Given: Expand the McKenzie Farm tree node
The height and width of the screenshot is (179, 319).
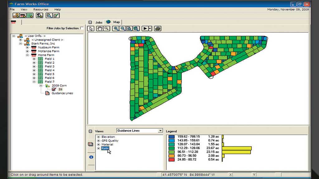Looking at the screenshot, I should 27,51.
